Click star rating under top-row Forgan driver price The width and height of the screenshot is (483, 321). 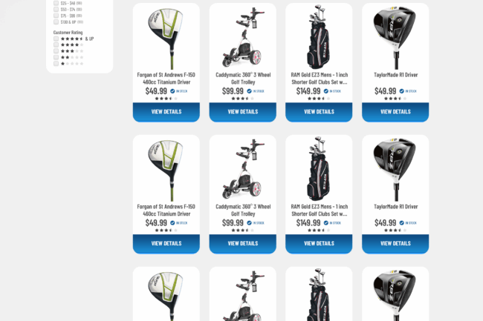[x=166, y=99]
